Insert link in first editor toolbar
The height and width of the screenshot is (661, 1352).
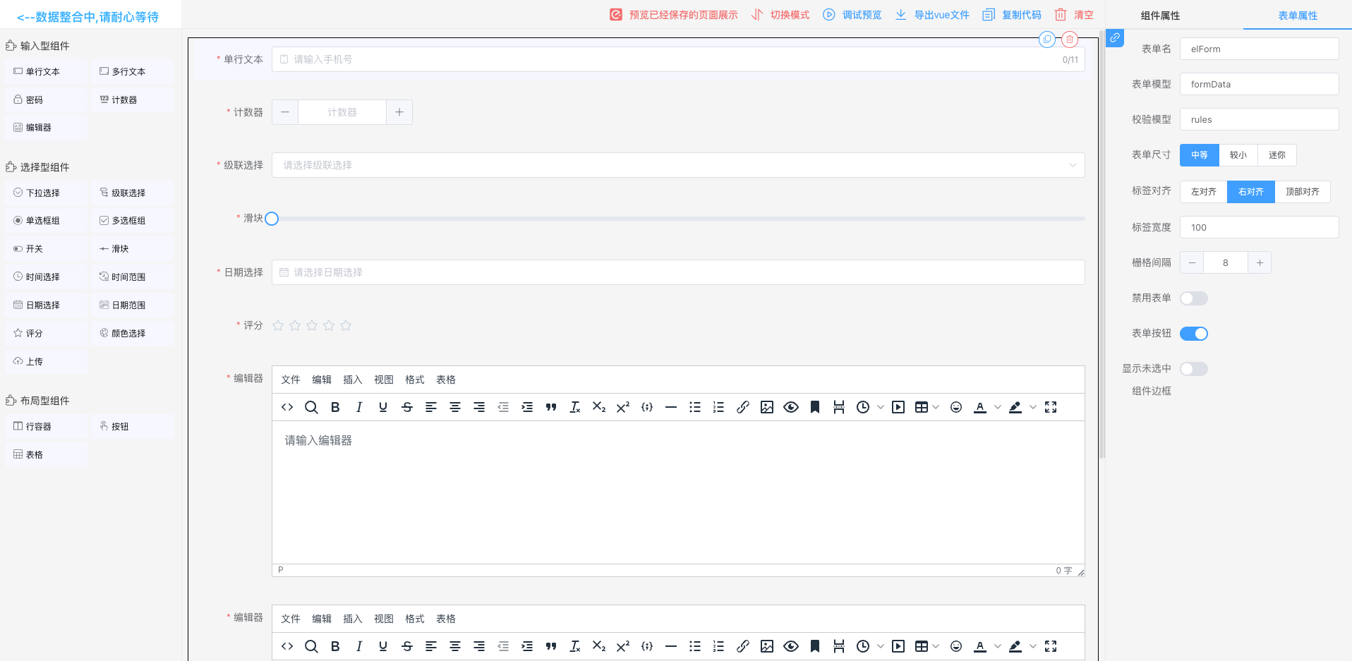pyautogui.click(x=743, y=407)
